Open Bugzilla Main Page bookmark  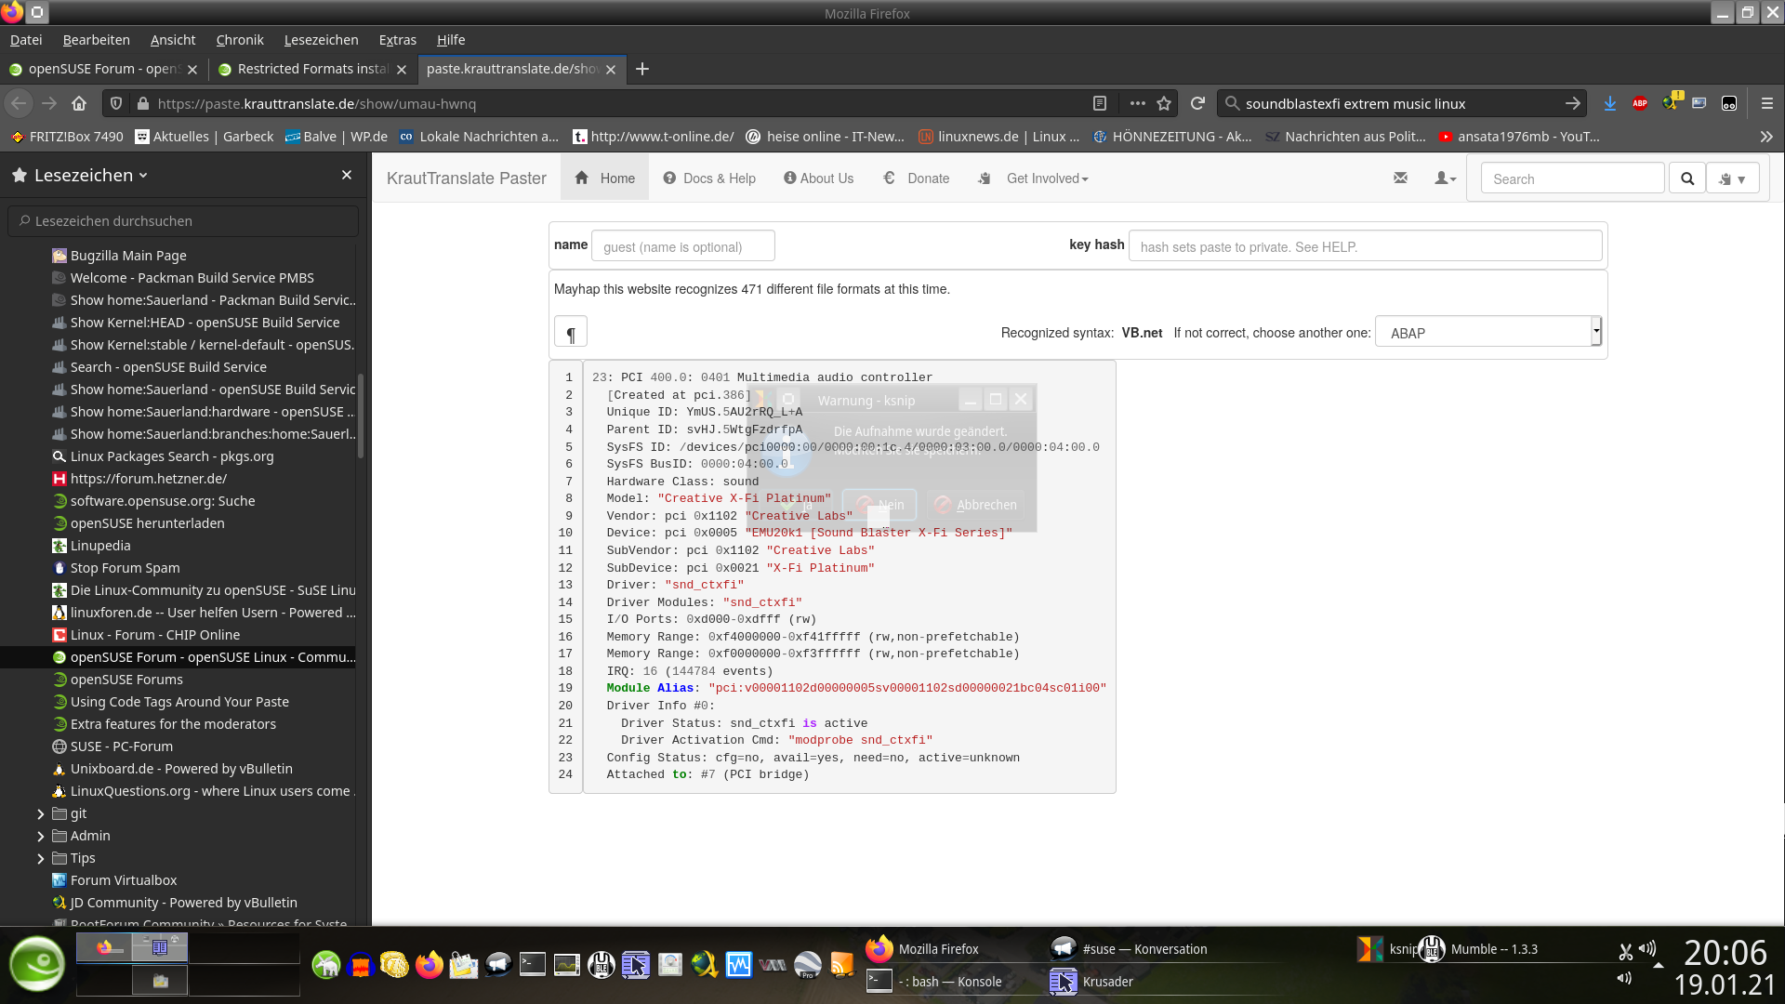[x=128, y=256]
